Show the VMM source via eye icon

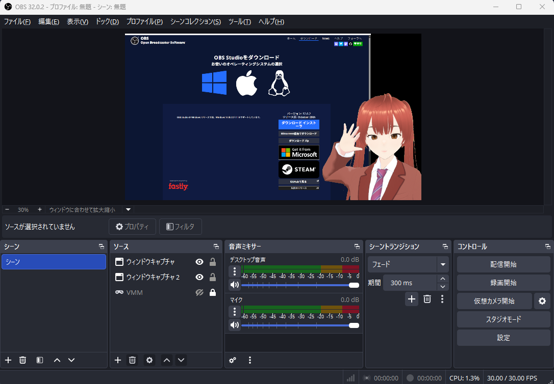click(199, 293)
